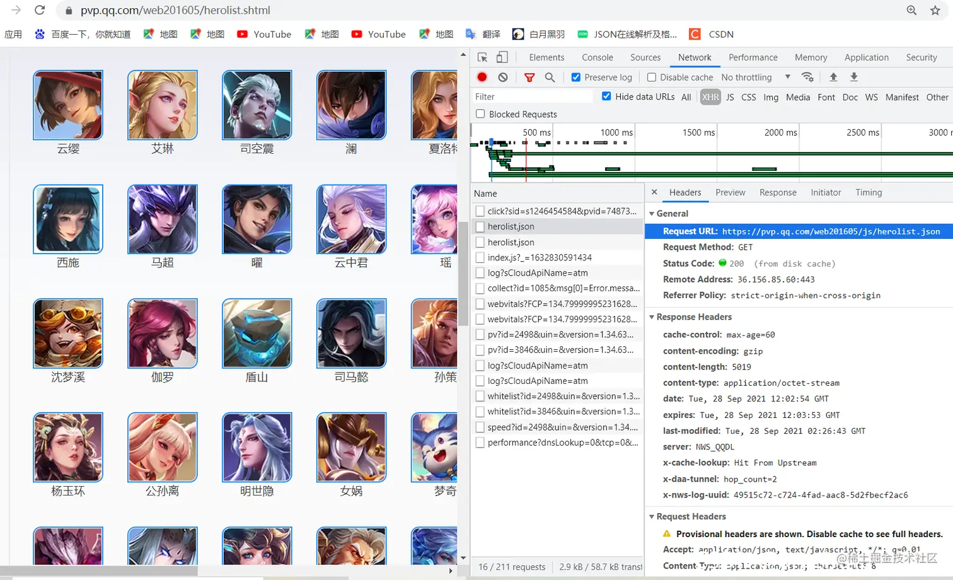Image resolution: width=953 pixels, height=580 pixels.
Task: Switch to the Sources tab
Action: click(x=645, y=57)
